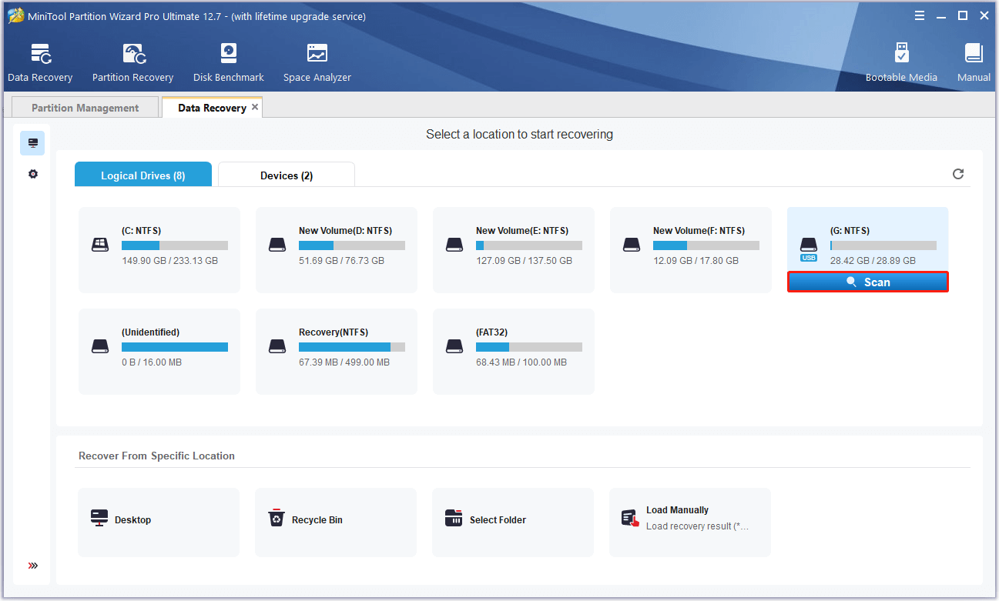Viewport: 999px width, 601px height.
Task: Click the E: drive disk icon
Action: 454,245
